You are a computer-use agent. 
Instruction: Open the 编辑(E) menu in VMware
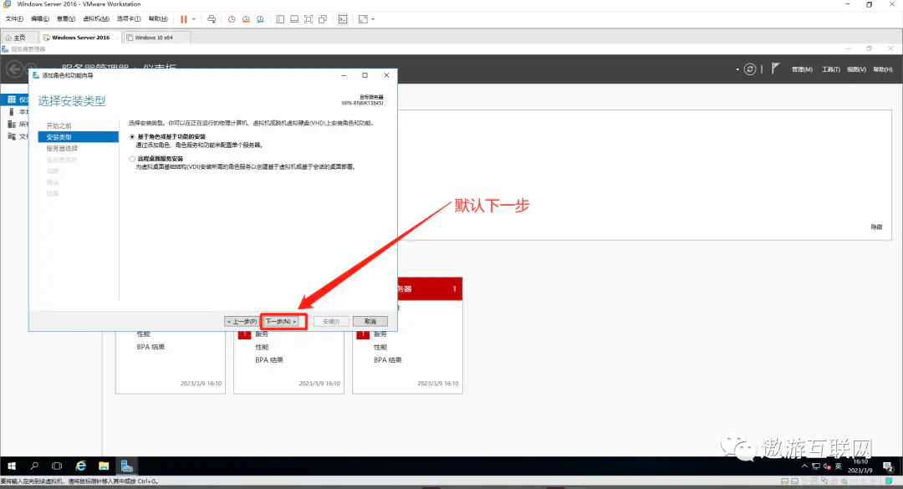pyautogui.click(x=40, y=19)
